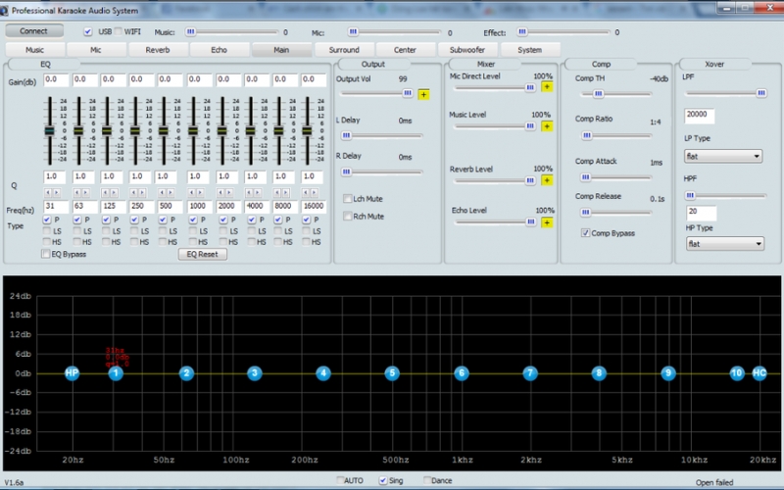This screenshot has width=784, height=490.
Task: Click the Effect slider handle
Action: pos(522,31)
